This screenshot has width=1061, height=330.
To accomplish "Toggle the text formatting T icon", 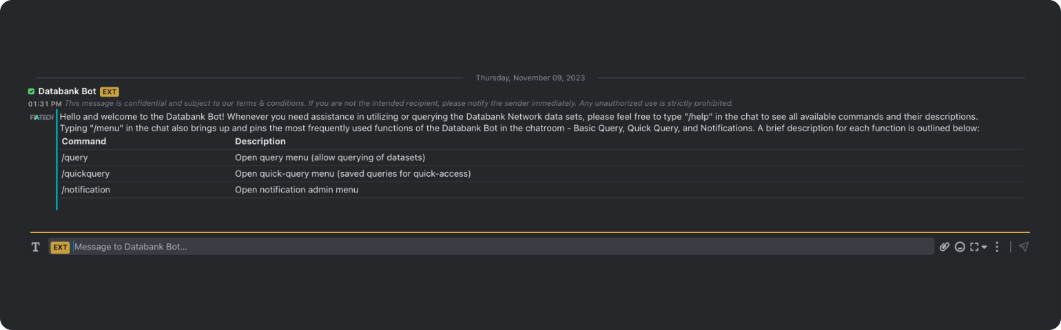I will (36, 247).
